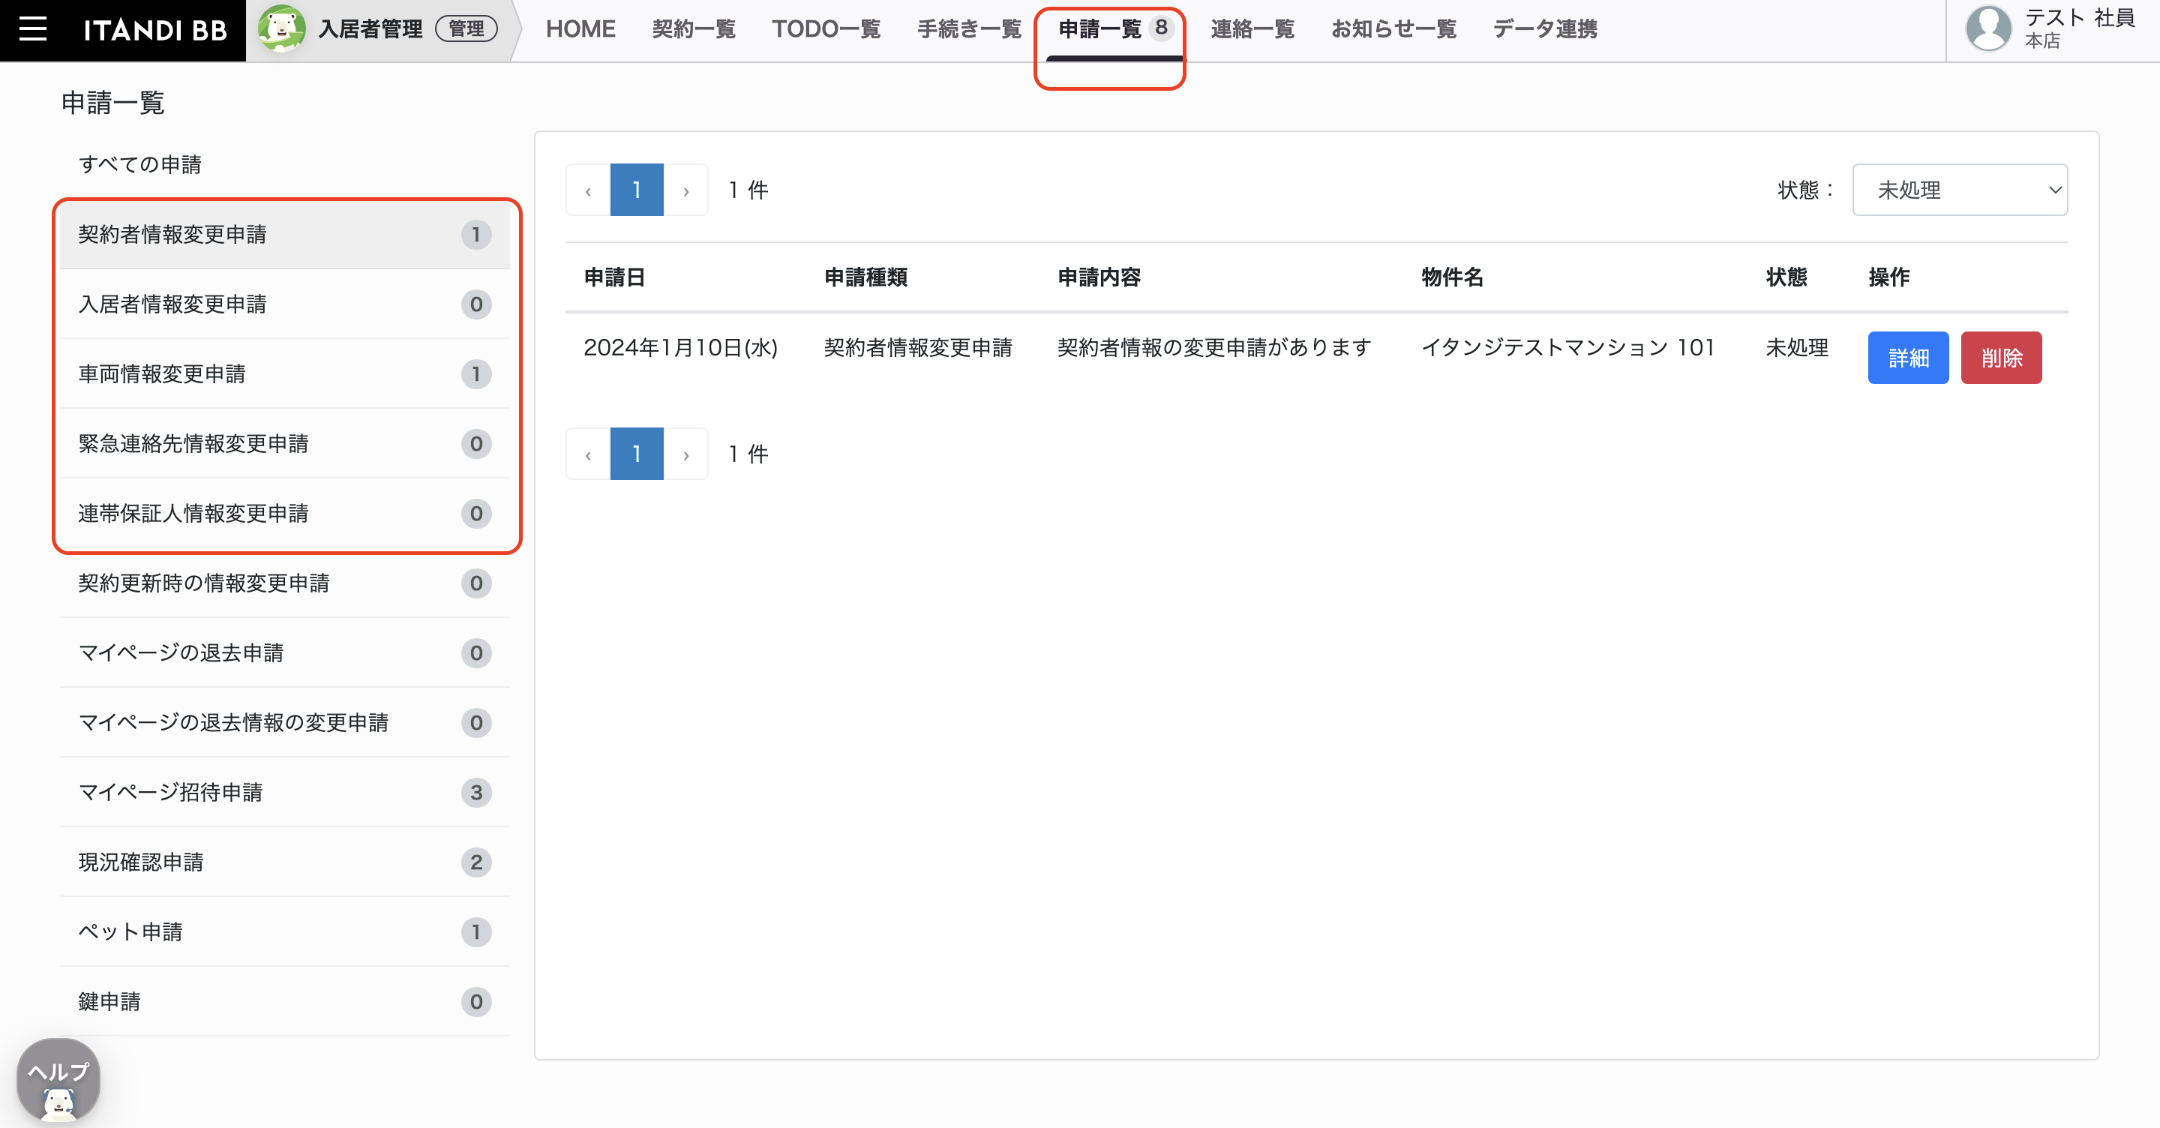Select 契約更新時の情報変更申請 category
2160x1128 pixels.
285,582
